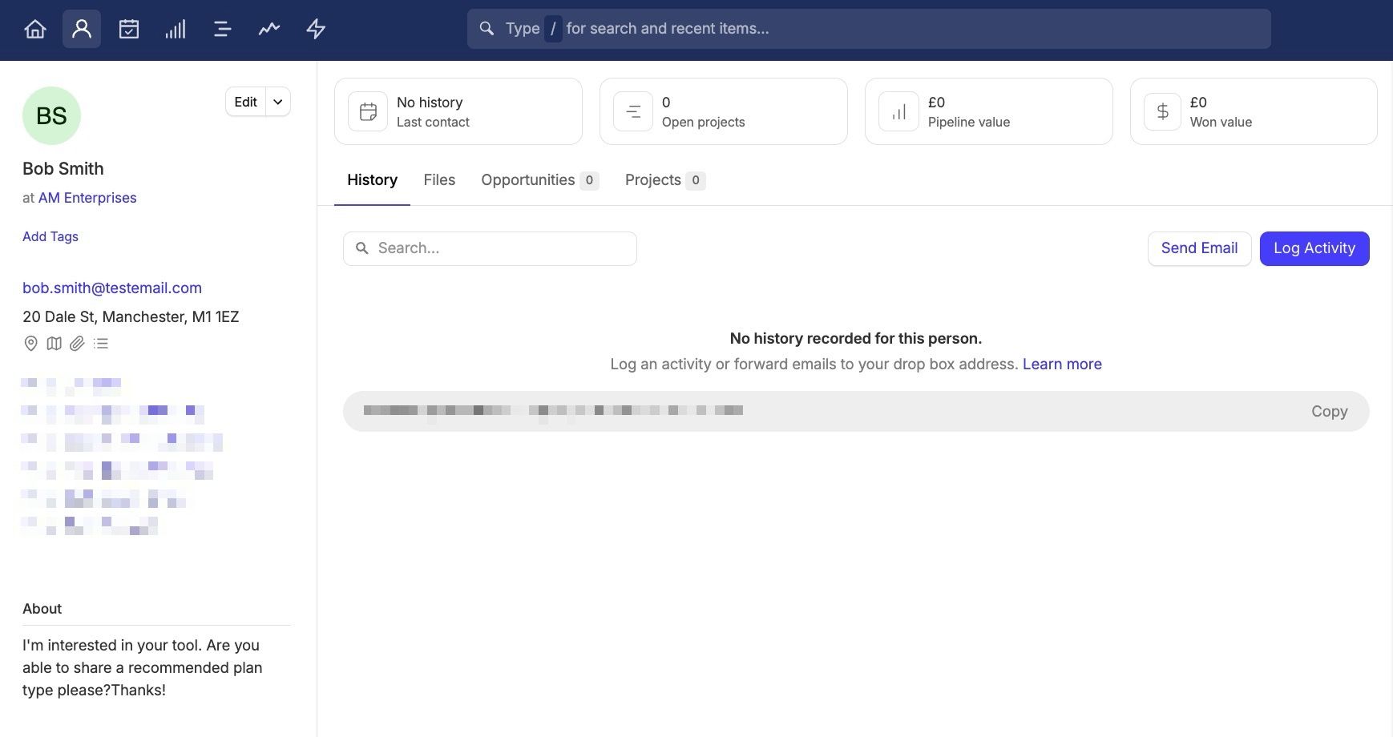Click the No history recorded message
The height and width of the screenshot is (737, 1393).
856,338
